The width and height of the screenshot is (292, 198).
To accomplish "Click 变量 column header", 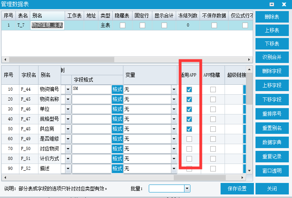I will pos(150,75).
